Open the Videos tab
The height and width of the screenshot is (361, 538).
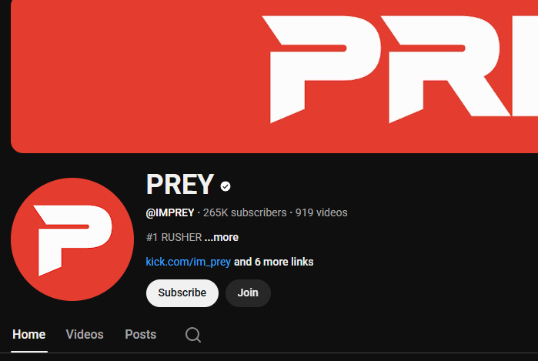coord(85,335)
